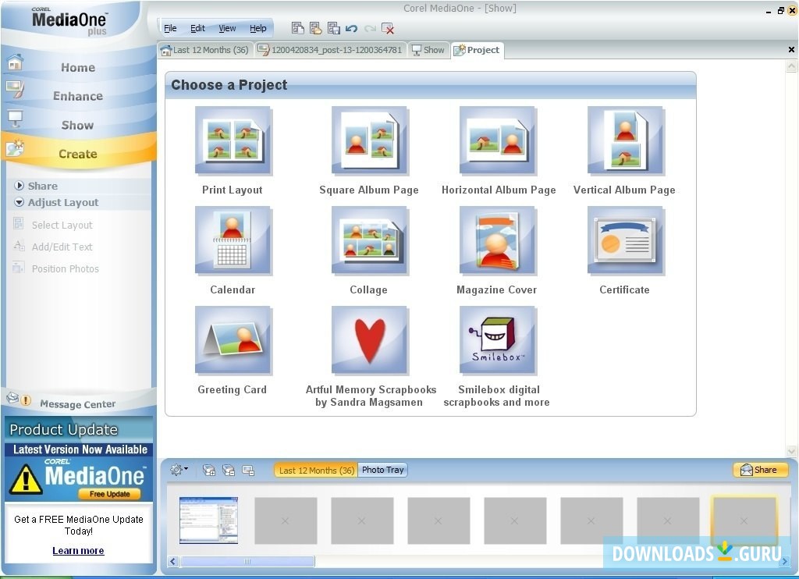This screenshot has height=579, width=799.
Task: Switch to the 1200420834_post tab
Action: tap(330, 50)
